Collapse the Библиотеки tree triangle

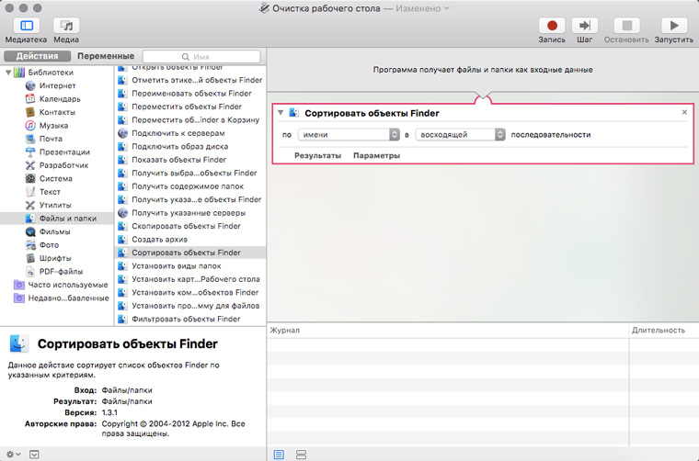pyautogui.click(x=8, y=72)
